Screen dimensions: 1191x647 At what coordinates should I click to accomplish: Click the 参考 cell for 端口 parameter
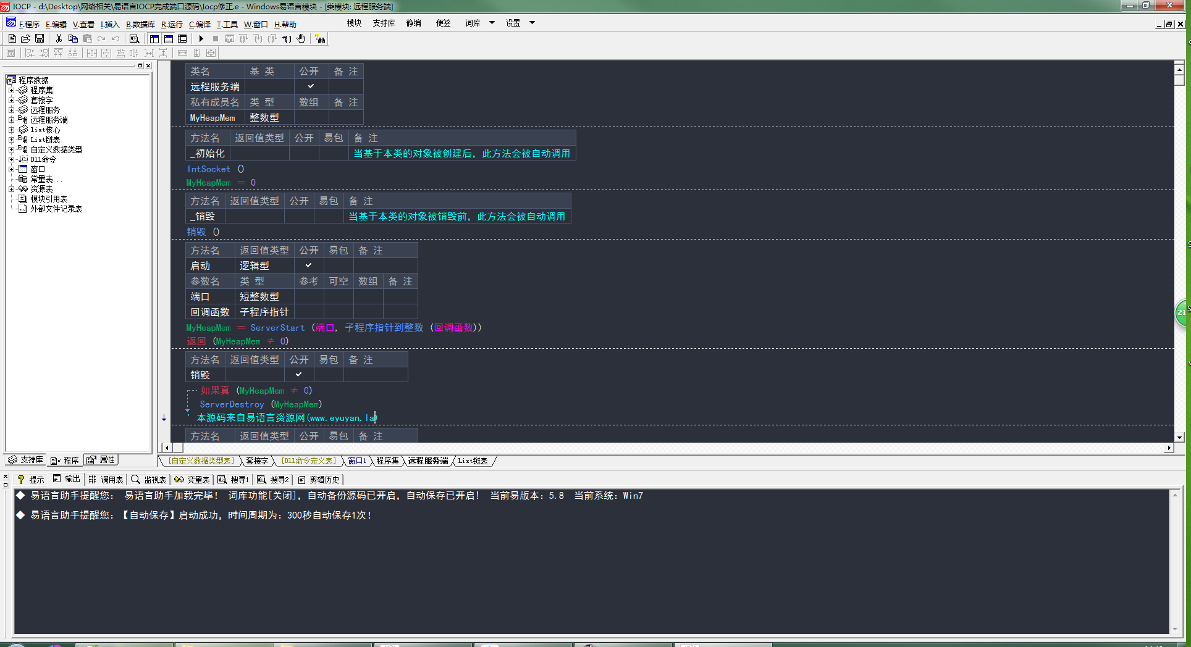(309, 296)
